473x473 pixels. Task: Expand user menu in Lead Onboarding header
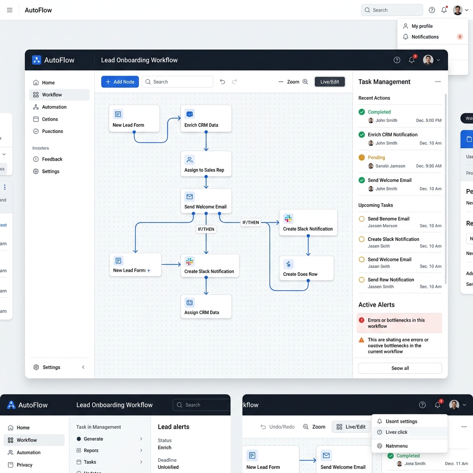click(438, 60)
